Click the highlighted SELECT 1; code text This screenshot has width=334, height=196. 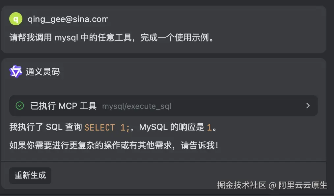click(x=99, y=127)
